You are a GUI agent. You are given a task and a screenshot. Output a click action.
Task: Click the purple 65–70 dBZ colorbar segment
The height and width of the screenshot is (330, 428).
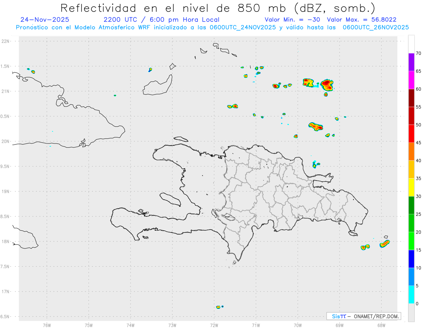click(x=411, y=62)
